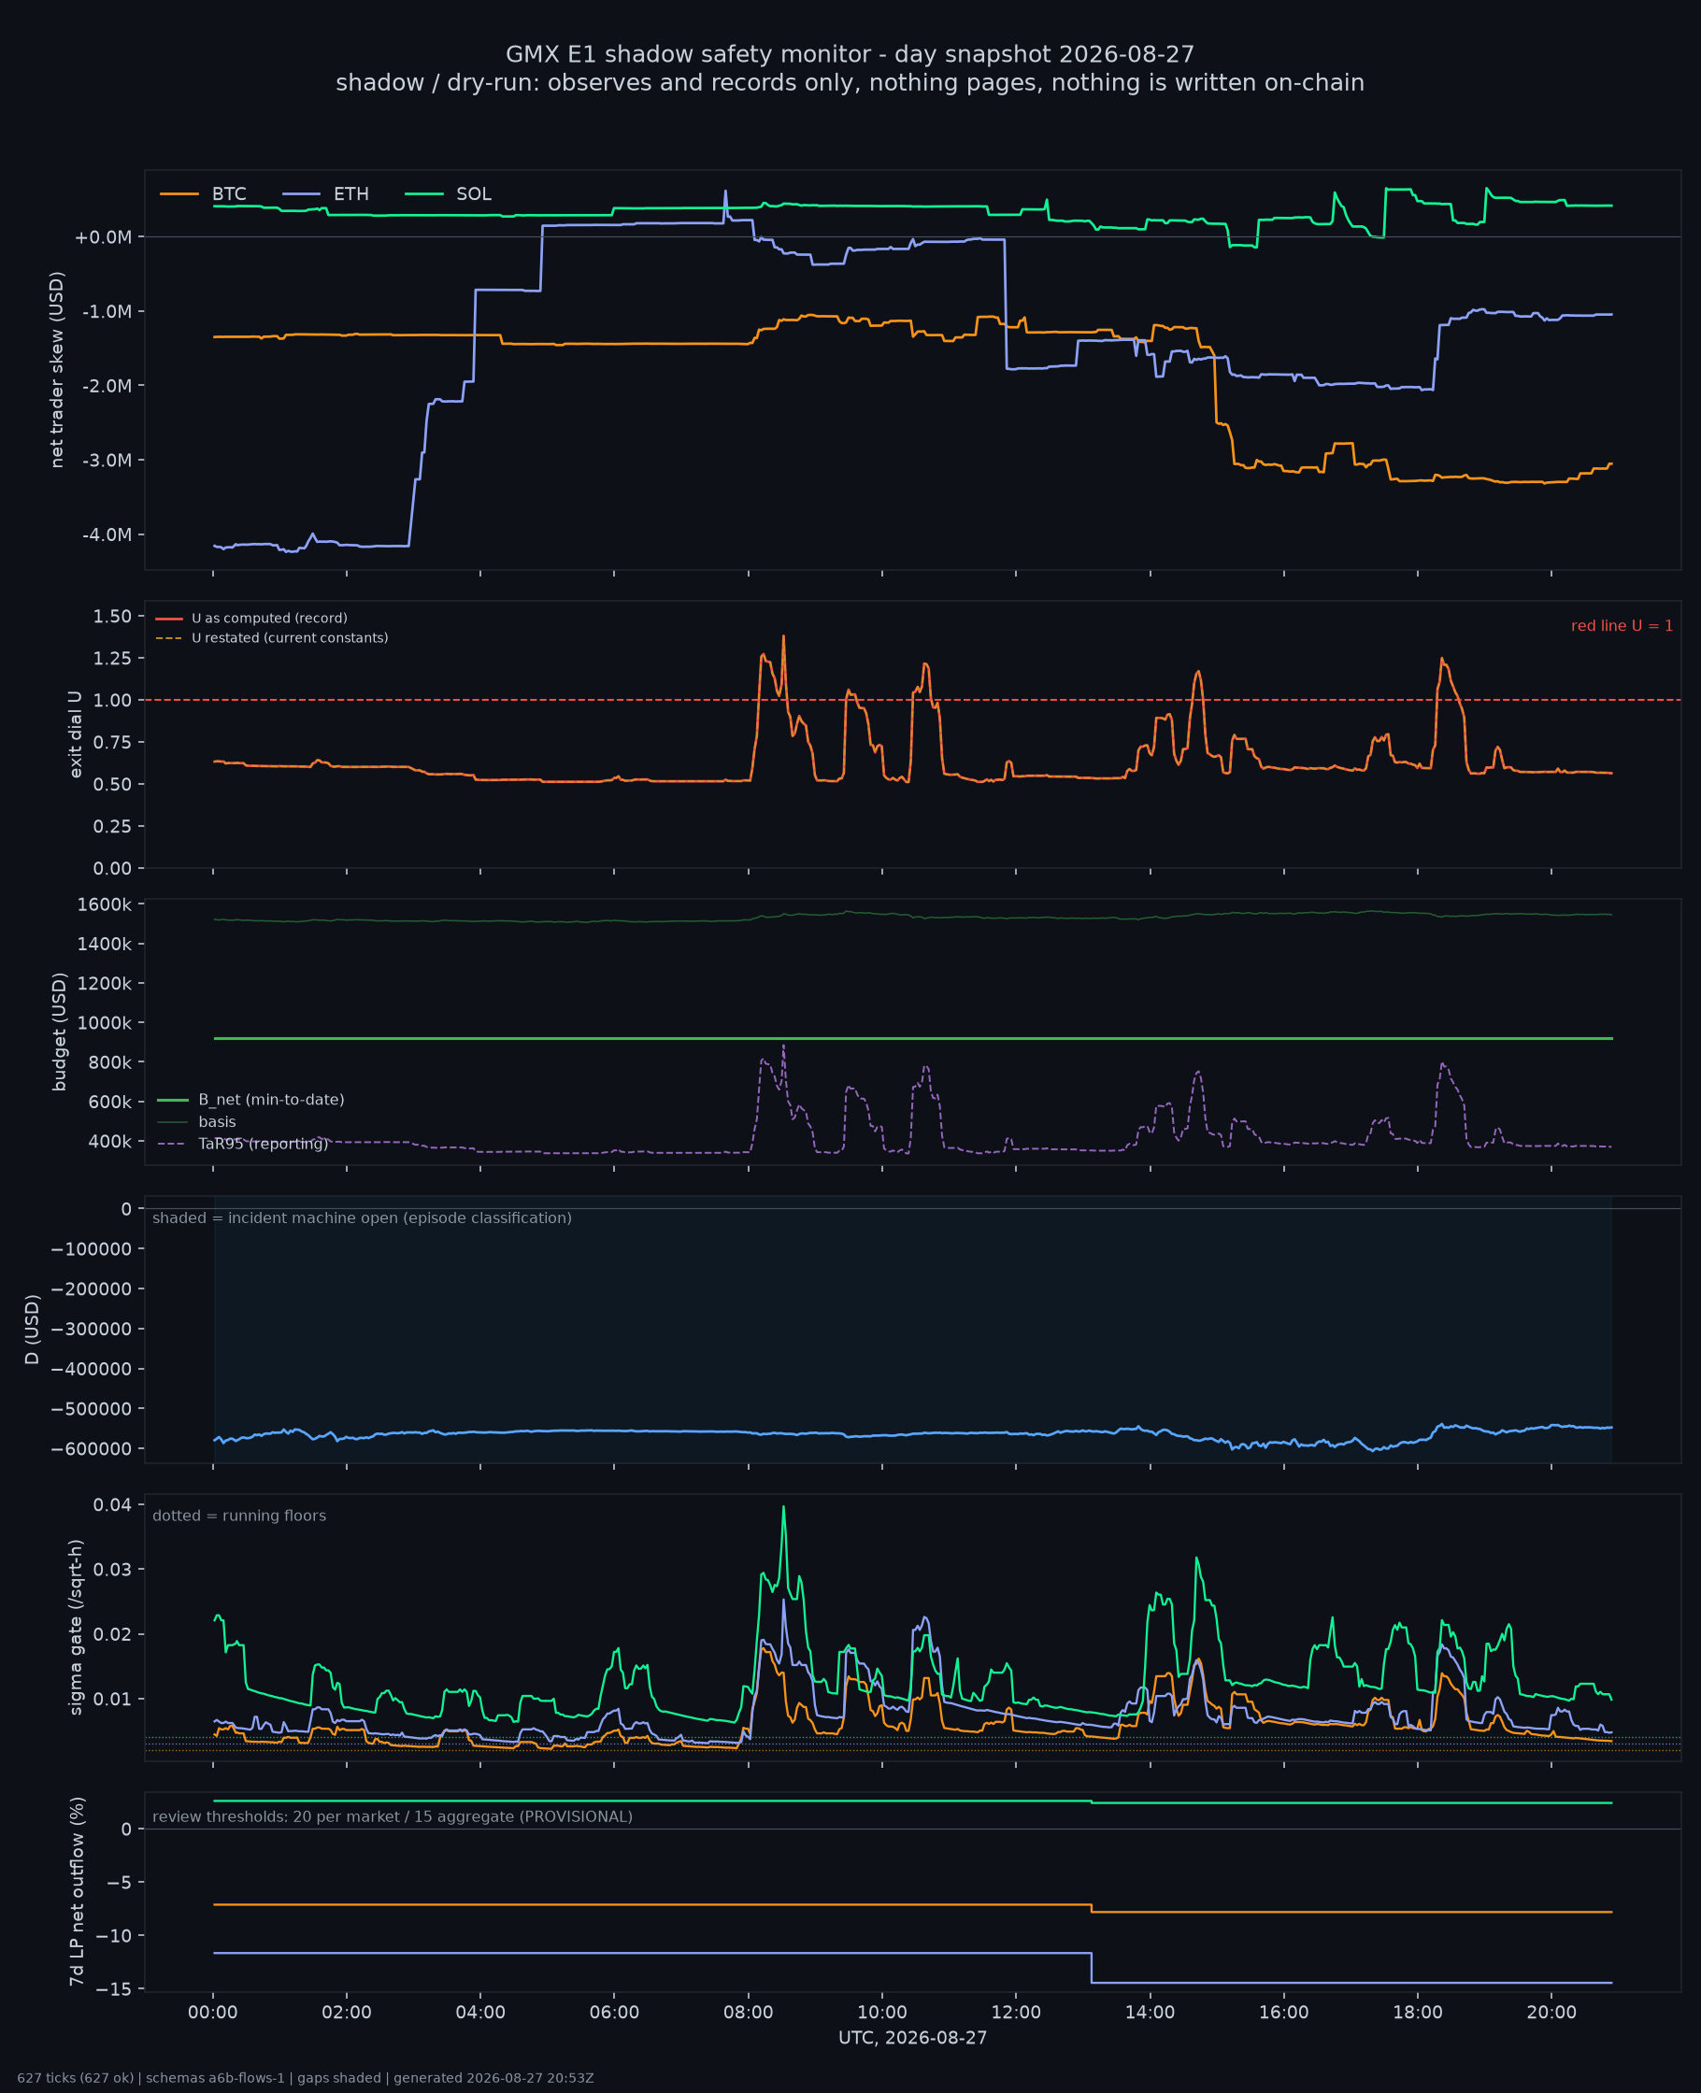Click 'shaded = incident machine open' note
This screenshot has width=1701, height=2093.
(x=362, y=1217)
